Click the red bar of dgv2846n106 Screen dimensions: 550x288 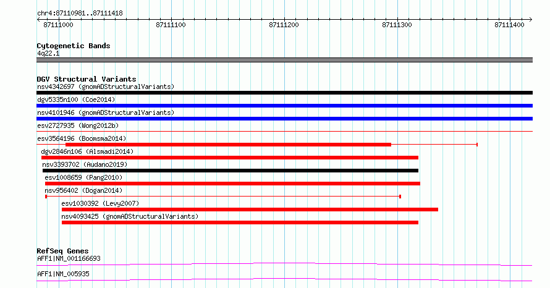(x=230, y=158)
